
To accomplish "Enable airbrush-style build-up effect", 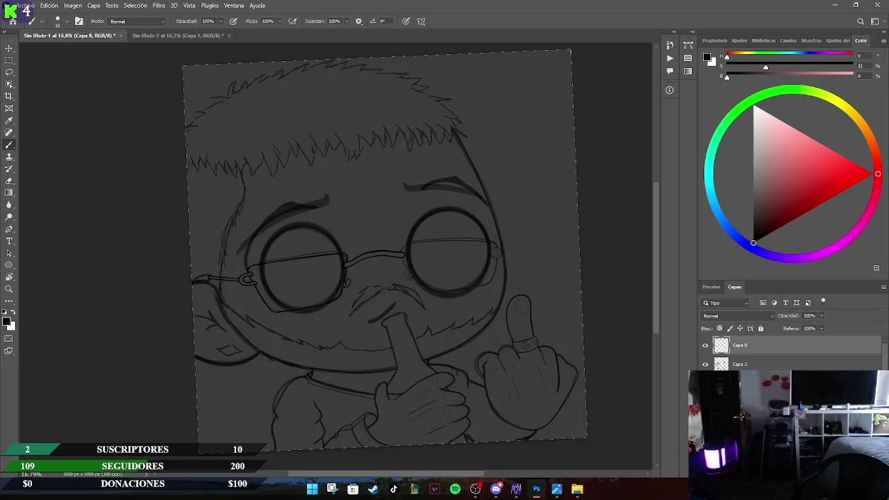I will click(292, 22).
